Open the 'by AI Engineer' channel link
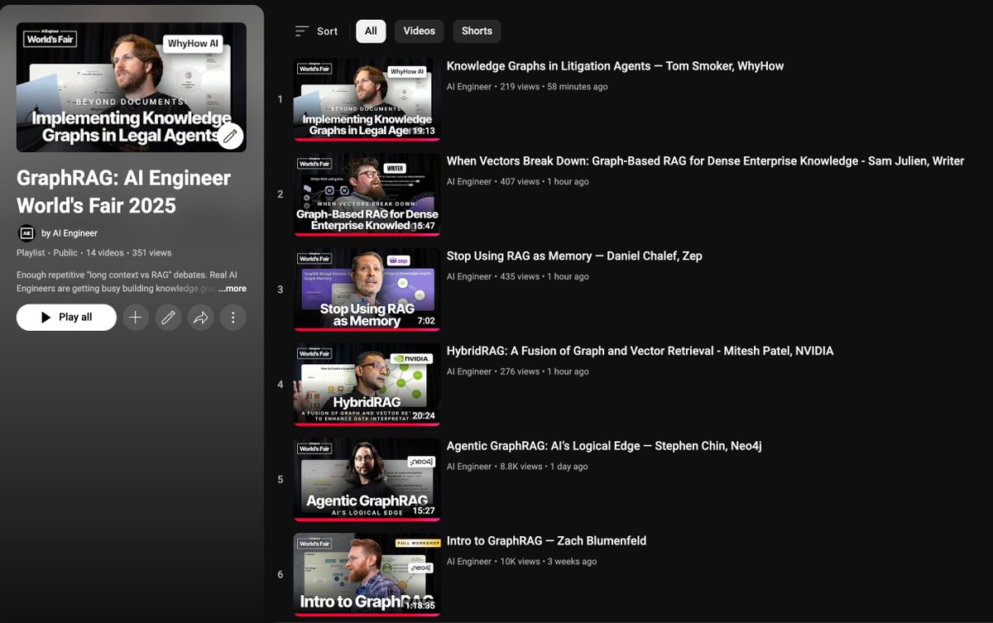The image size is (993, 623). (70, 233)
